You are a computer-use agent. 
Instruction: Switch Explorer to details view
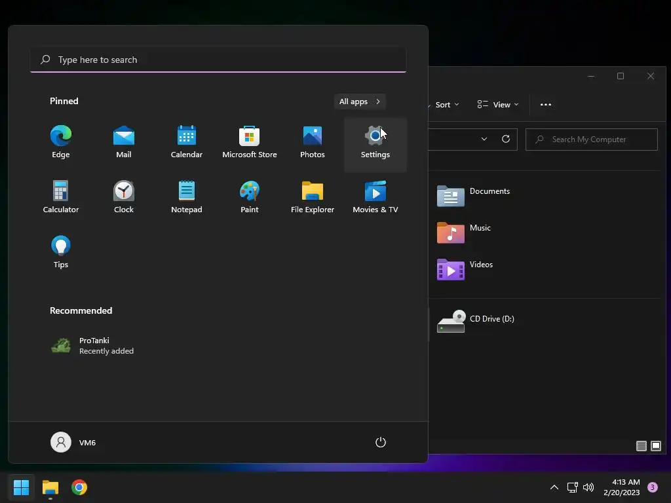point(641,446)
